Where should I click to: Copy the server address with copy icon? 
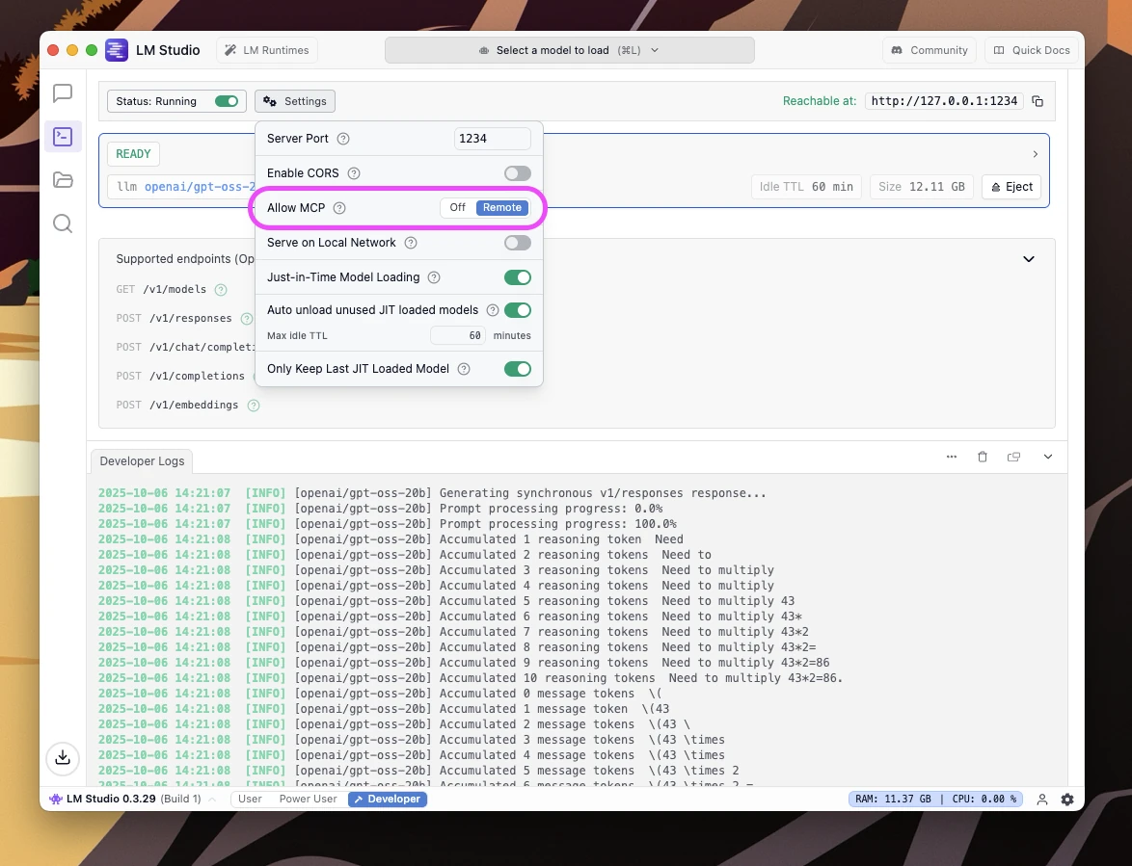click(1038, 101)
